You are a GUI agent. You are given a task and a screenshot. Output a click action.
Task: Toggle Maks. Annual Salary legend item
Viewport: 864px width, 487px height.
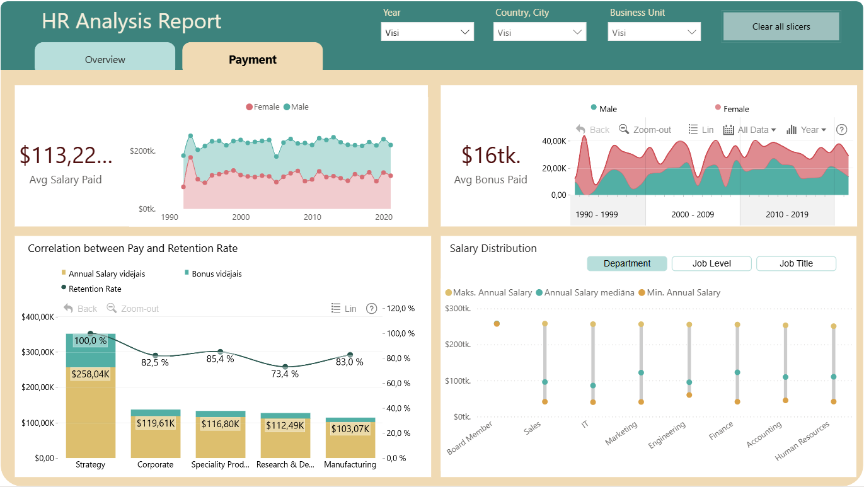pos(489,292)
